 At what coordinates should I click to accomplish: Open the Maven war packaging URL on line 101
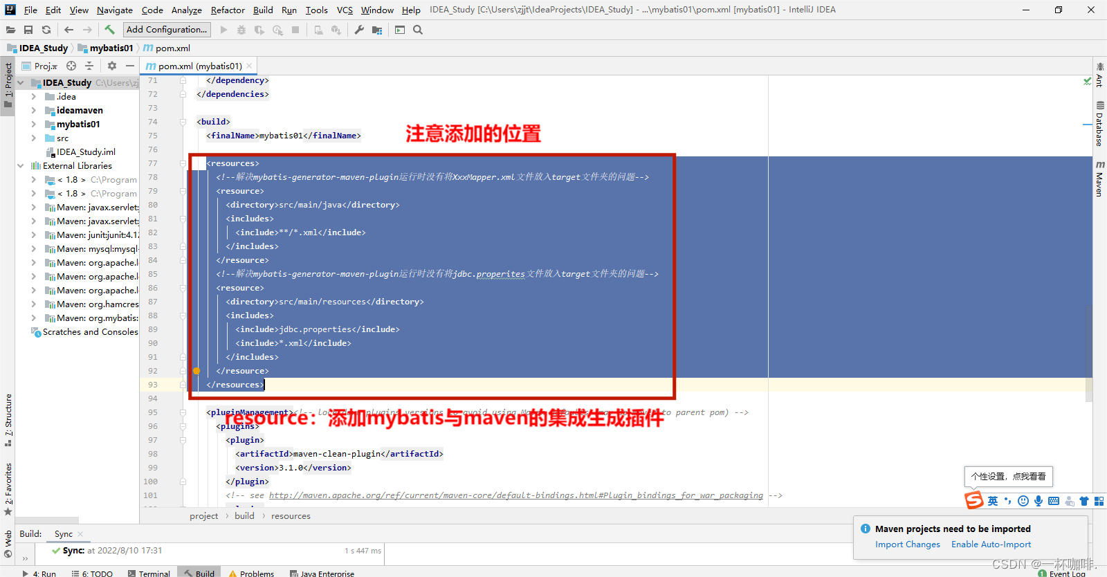[x=516, y=495]
